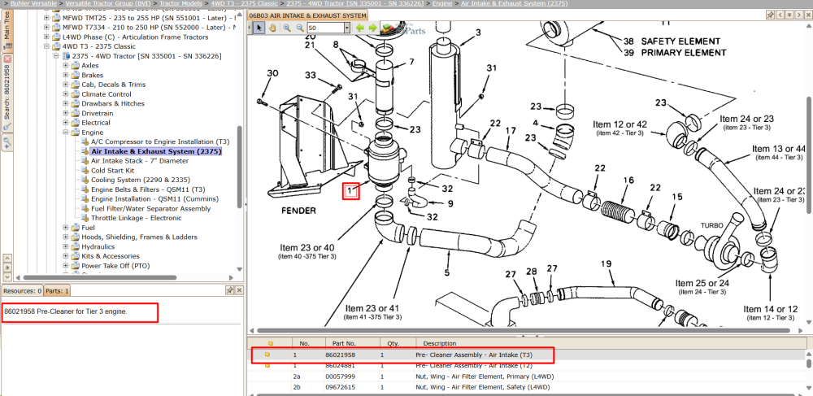Pin the diagram panel with pushpin icon
813x396 pixels.
(771, 15)
